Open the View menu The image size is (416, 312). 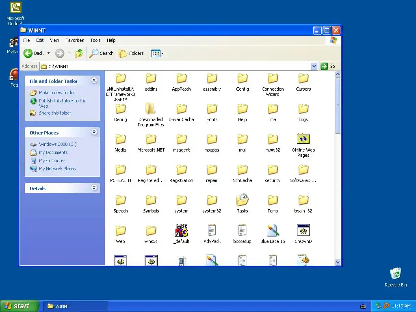[54, 40]
